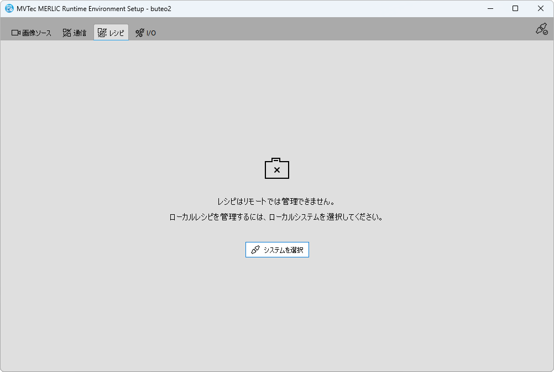The width and height of the screenshot is (554, 372).
Task: Click the message レシピはリモートでは管理できません
Action: pyautogui.click(x=276, y=201)
